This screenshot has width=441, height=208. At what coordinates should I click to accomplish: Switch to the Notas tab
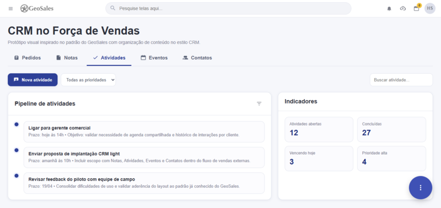67,58
